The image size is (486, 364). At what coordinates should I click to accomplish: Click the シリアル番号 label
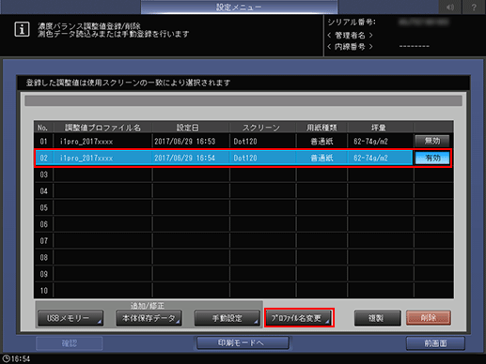click(352, 23)
